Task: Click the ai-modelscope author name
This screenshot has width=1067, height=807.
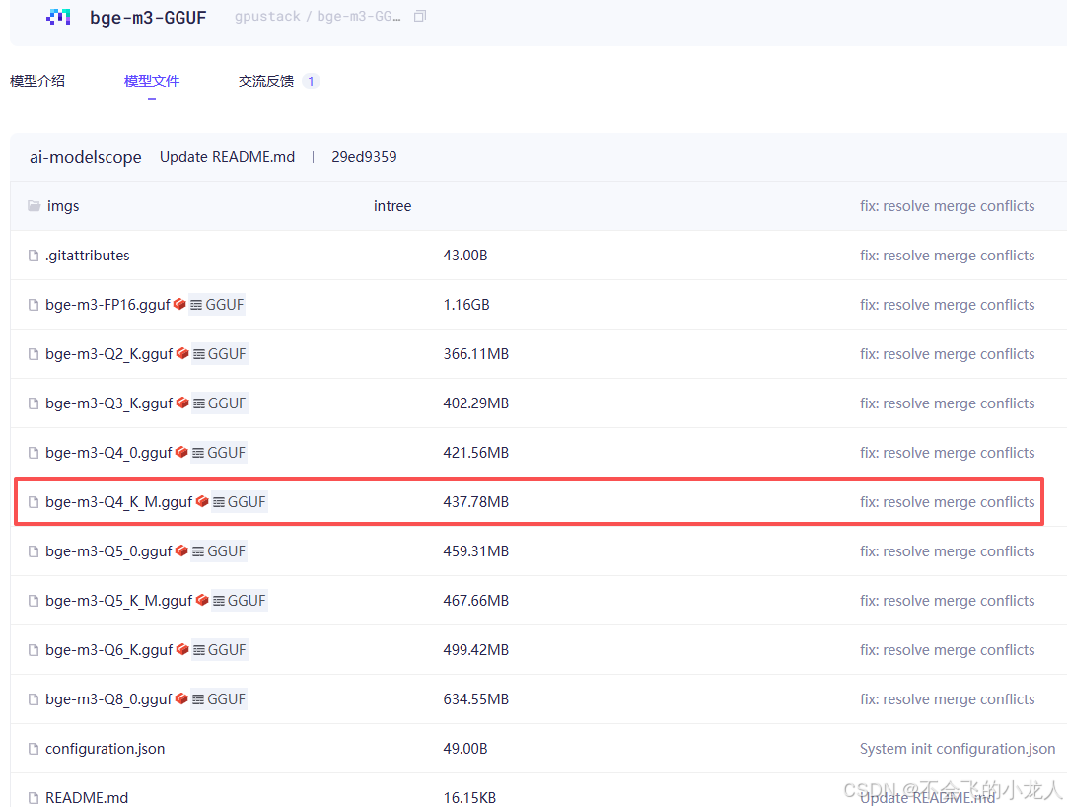Action: pyautogui.click(x=85, y=157)
